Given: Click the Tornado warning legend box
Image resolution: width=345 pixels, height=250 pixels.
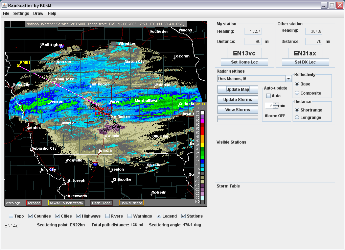Looking at the screenshot, I should [x=34, y=203].
